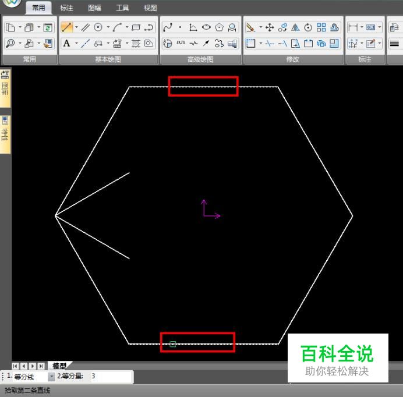Select the Hatch pattern tool
The image size is (403, 397).
[x=136, y=44]
